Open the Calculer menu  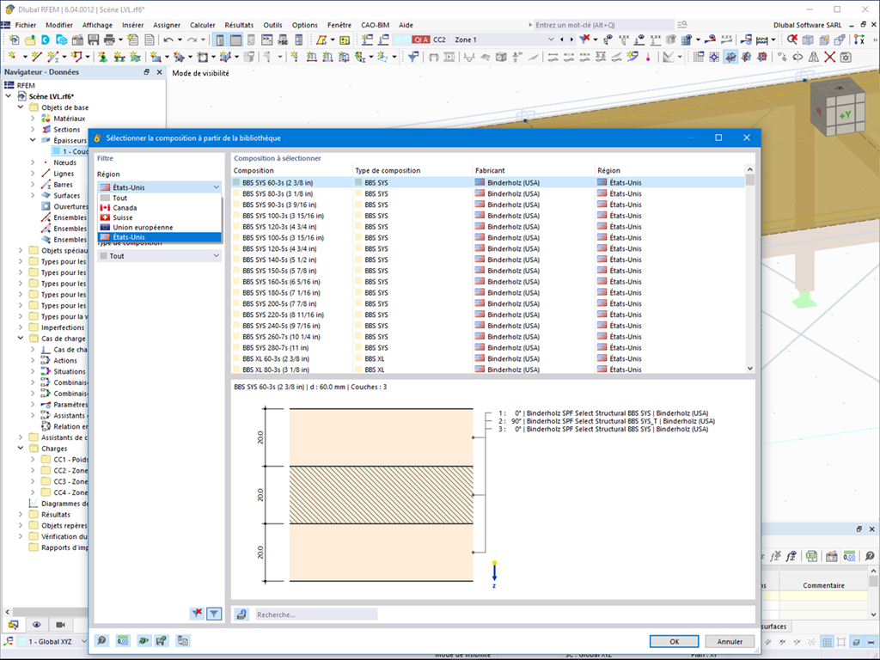[x=203, y=25]
